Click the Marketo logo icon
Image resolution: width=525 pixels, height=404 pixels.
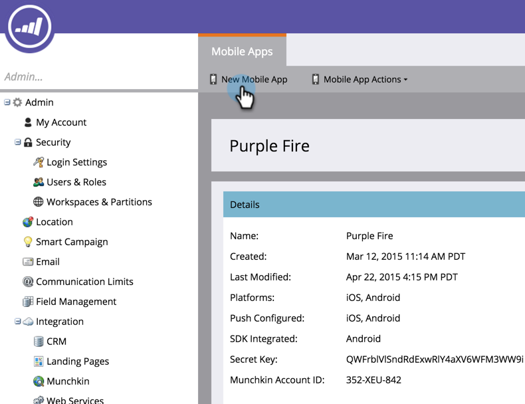pyautogui.click(x=29, y=27)
